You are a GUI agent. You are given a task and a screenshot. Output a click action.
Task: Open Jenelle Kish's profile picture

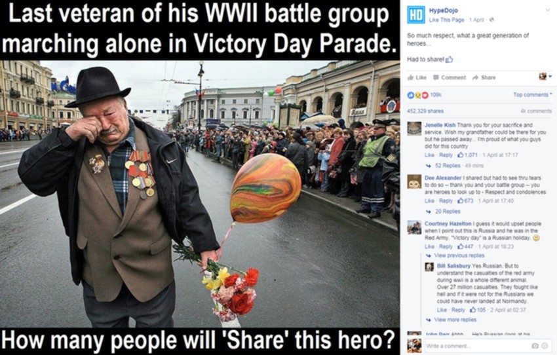414,128
